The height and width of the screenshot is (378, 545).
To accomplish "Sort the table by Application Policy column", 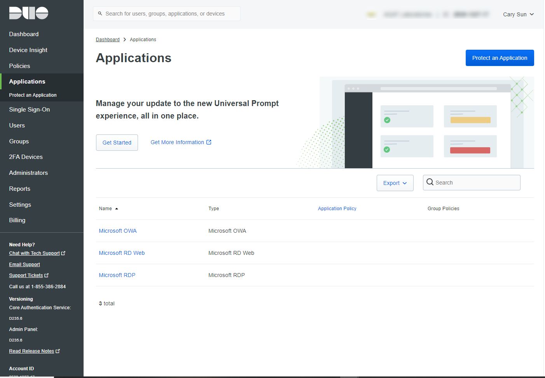I will coord(337,209).
